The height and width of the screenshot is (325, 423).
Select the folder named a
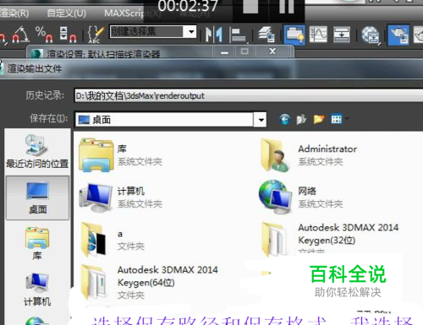113,239
